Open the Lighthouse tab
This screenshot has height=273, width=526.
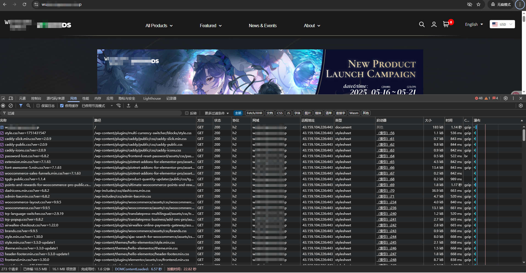(x=152, y=98)
